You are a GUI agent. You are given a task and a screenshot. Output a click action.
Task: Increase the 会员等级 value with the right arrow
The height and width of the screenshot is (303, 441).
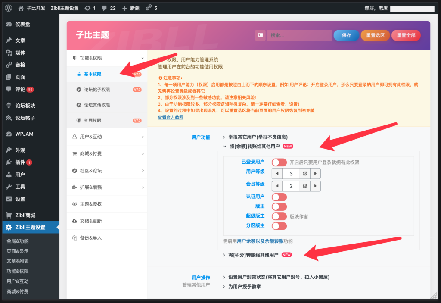pyautogui.click(x=315, y=186)
